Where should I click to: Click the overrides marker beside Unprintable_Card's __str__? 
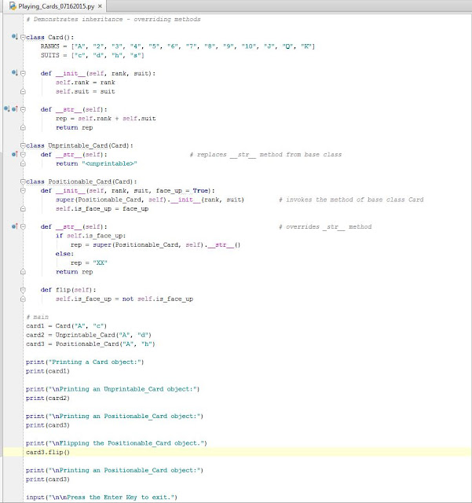(15, 154)
